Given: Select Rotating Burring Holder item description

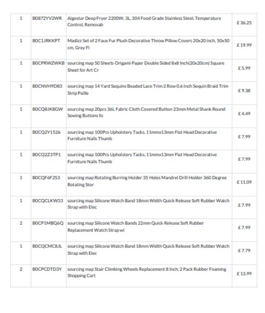Looking at the screenshot, I should (x=147, y=181).
